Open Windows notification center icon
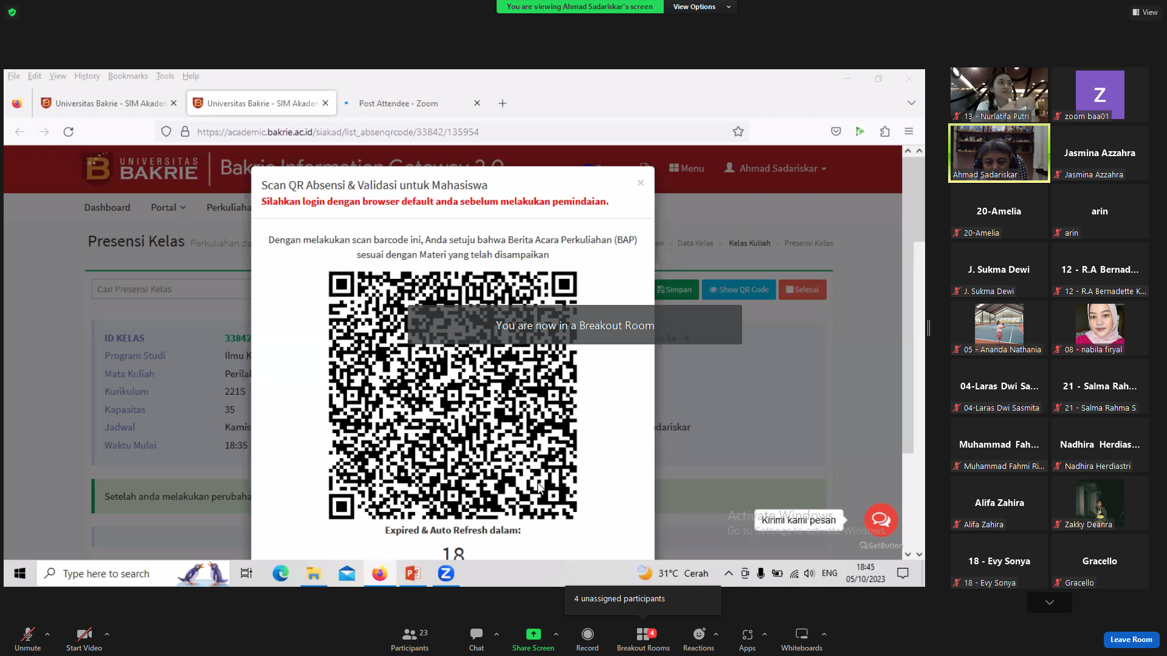Screen dimensions: 1167x656 click(903, 573)
